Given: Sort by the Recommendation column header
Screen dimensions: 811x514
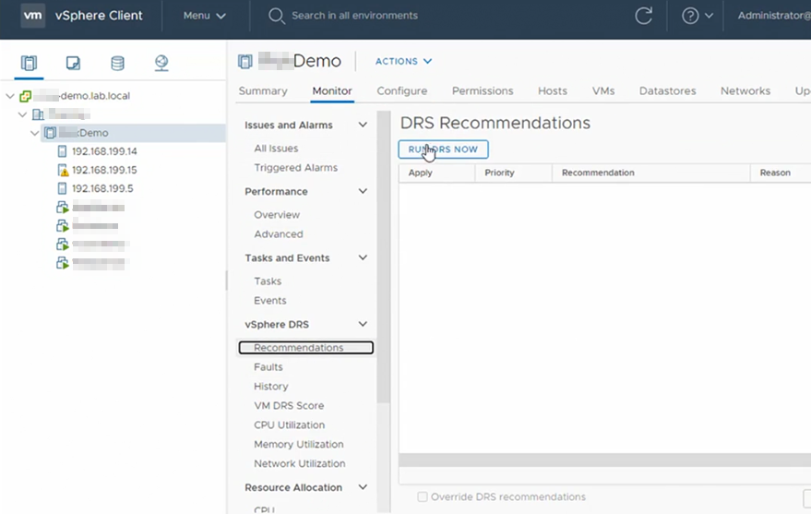Looking at the screenshot, I should click(650, 173).
